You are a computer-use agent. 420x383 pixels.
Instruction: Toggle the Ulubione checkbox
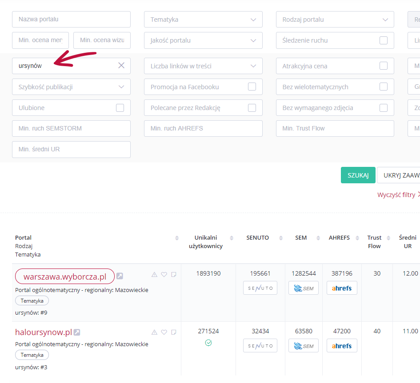click(x=120, y=108)
